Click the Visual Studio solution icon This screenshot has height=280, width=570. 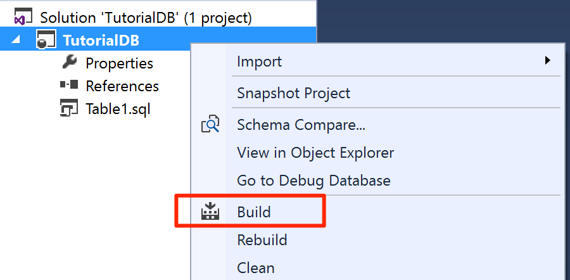(x=22, y=18)
